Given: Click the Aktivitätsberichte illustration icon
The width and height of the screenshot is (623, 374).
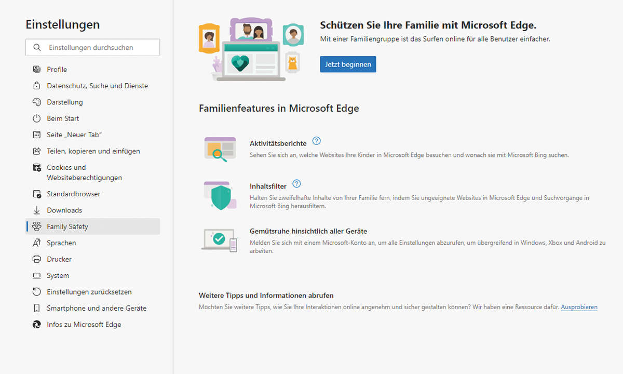Looking at the screenshot, I should coord(220,150).
